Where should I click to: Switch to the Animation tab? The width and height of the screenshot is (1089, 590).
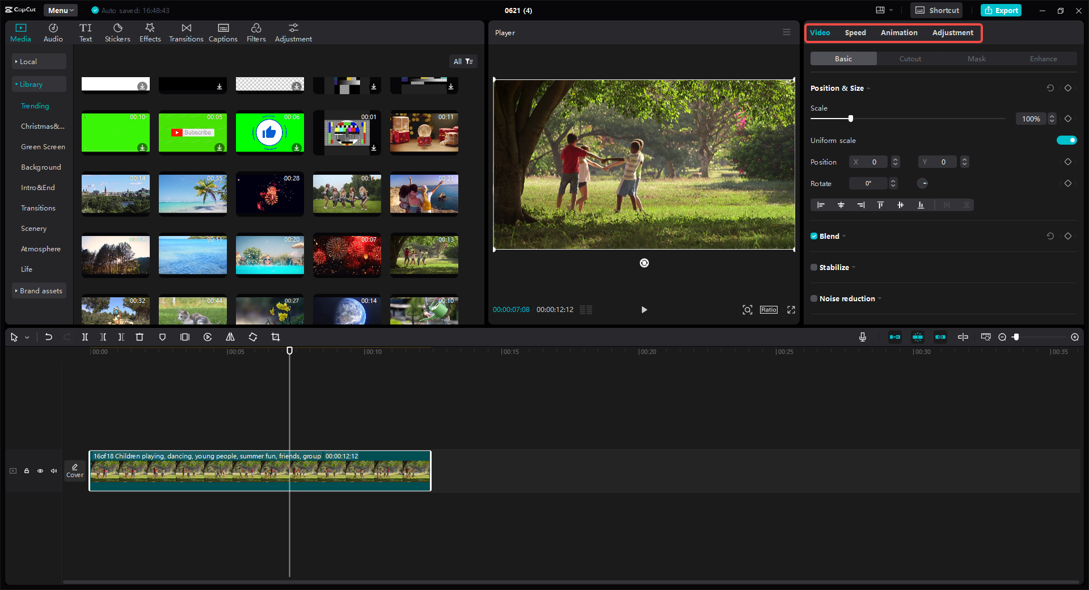coord(898,32)
